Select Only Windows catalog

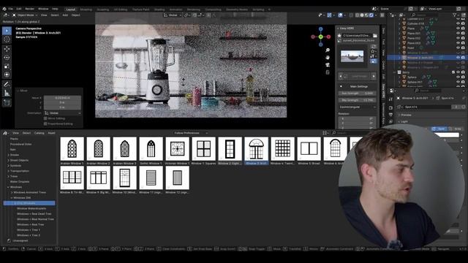pos(29,203)
